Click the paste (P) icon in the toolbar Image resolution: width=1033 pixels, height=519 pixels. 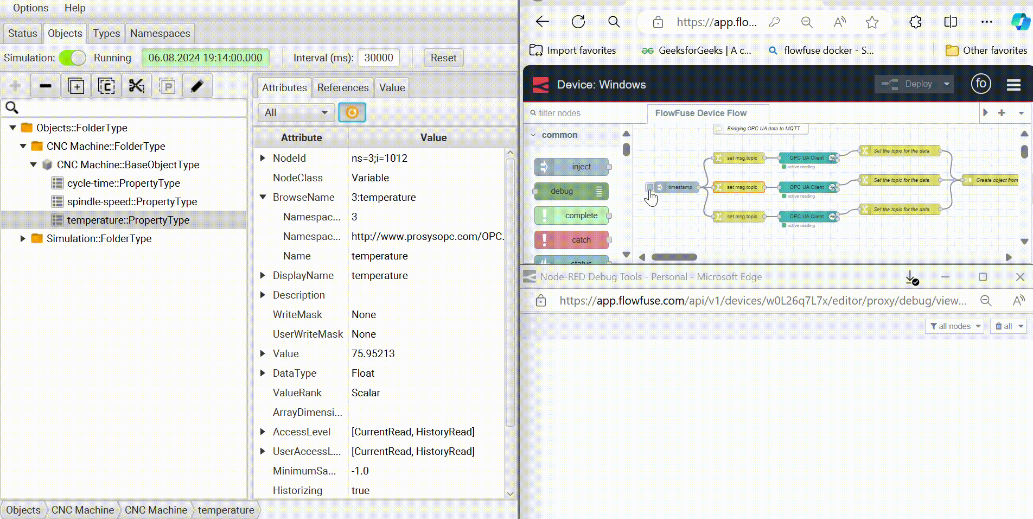pyautogui.click(x=167, y=85)
